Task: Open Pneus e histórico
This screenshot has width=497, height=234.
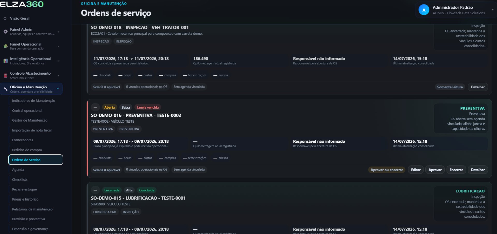Action: (25, 199)
